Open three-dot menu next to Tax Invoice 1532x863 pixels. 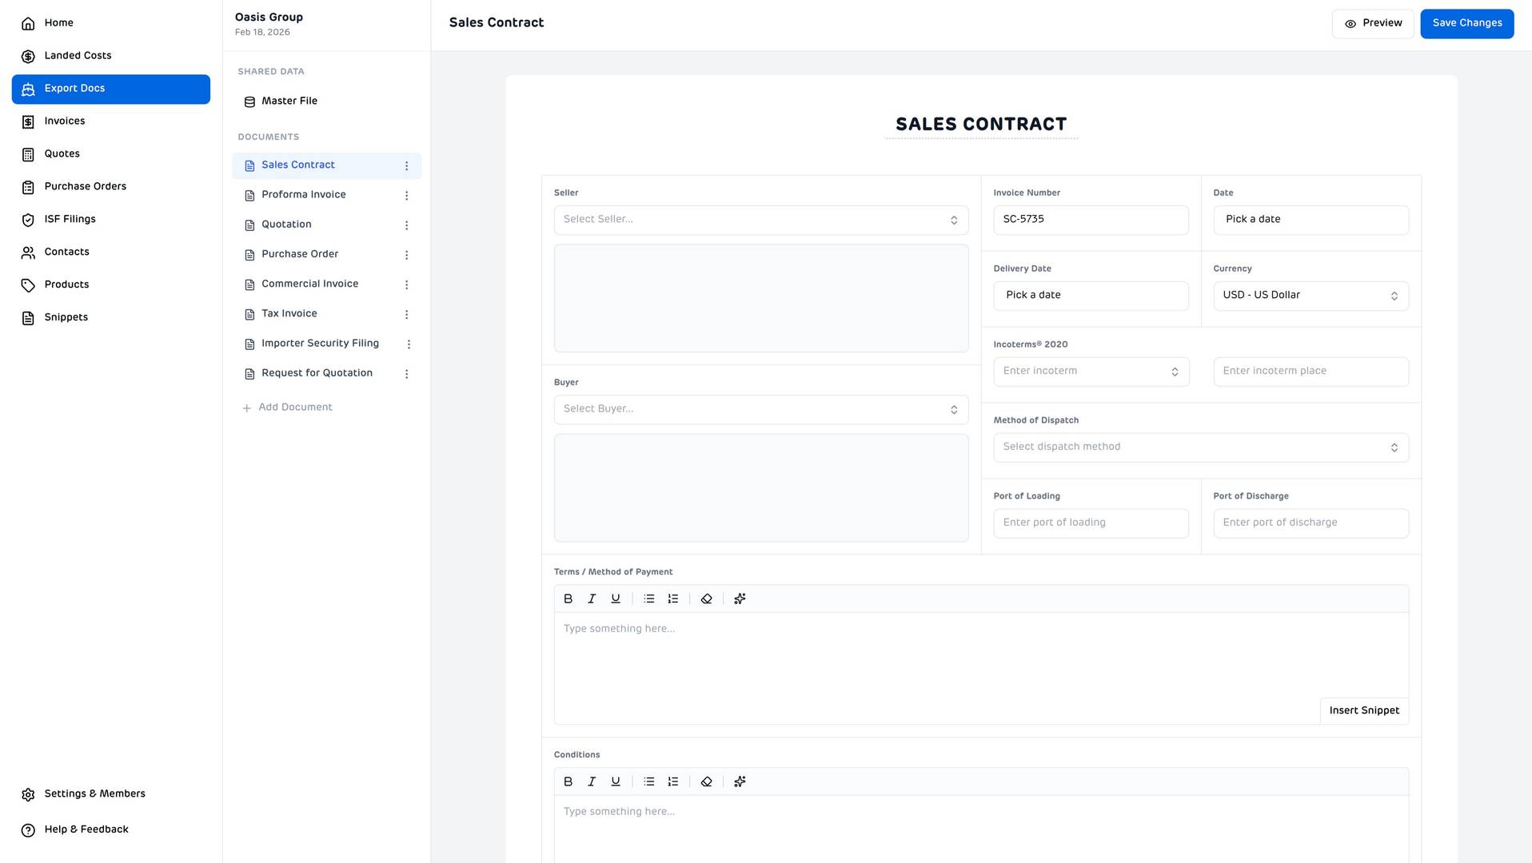[x=406, y=315]
